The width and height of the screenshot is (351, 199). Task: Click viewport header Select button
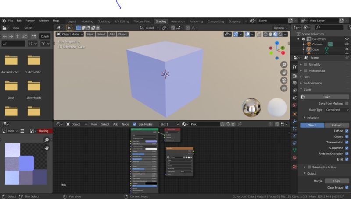[101, 35]
